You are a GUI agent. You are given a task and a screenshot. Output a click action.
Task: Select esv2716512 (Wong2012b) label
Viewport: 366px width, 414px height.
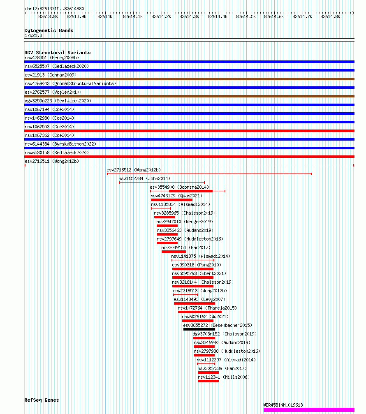click(x=134, y=170)
